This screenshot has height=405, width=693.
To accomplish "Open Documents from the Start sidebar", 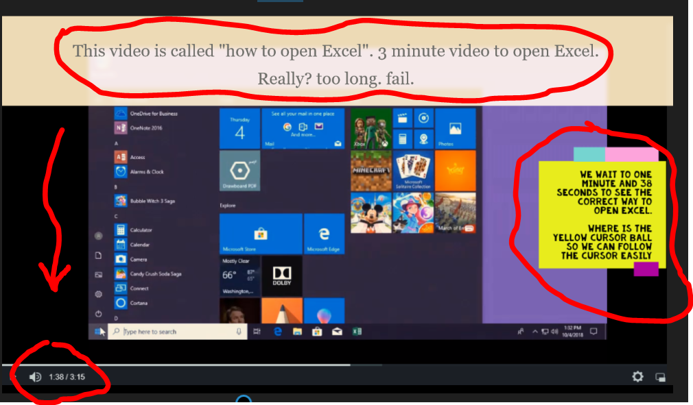I will click(x=99, y=256).
